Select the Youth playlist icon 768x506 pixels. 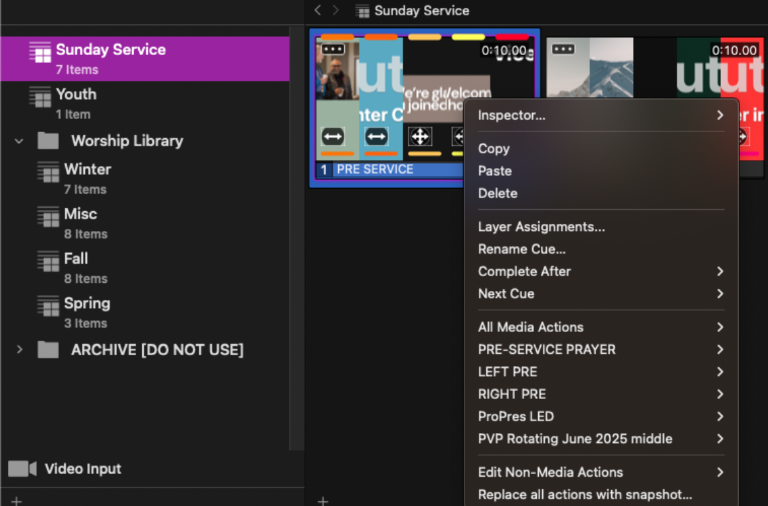(40, 97)
